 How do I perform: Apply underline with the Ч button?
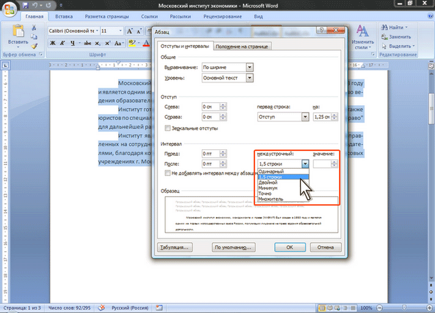[x=72, y=43]
